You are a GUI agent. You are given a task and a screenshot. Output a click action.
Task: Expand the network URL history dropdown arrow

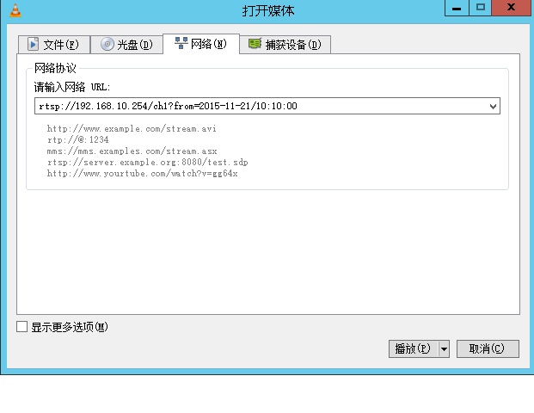click(493, 107)
